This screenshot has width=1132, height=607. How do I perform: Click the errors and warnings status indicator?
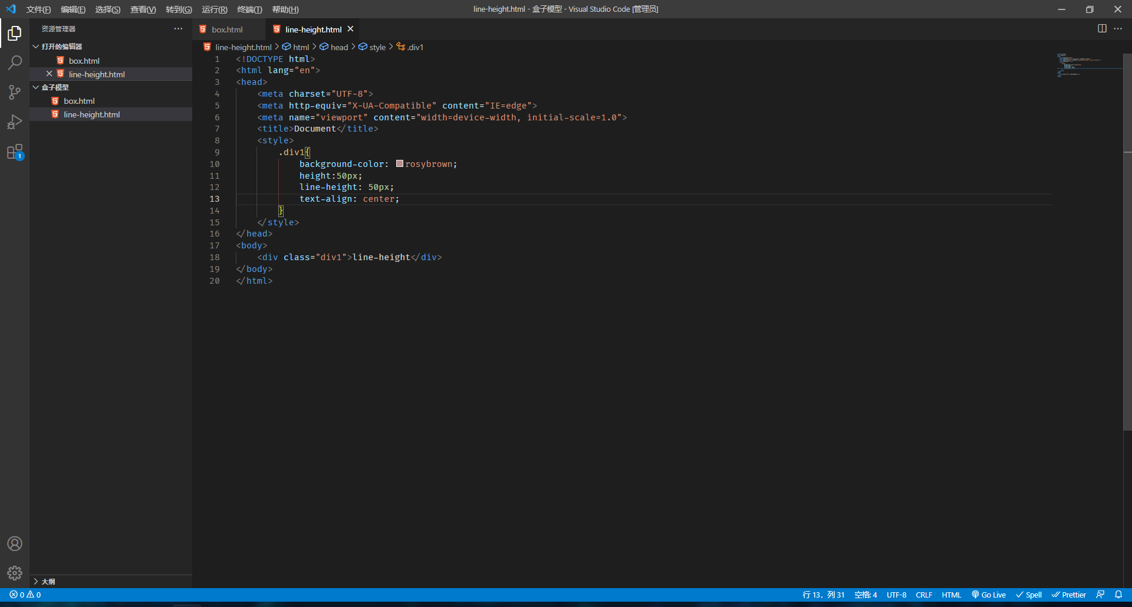pyautogui.click(x=25, y=595)
